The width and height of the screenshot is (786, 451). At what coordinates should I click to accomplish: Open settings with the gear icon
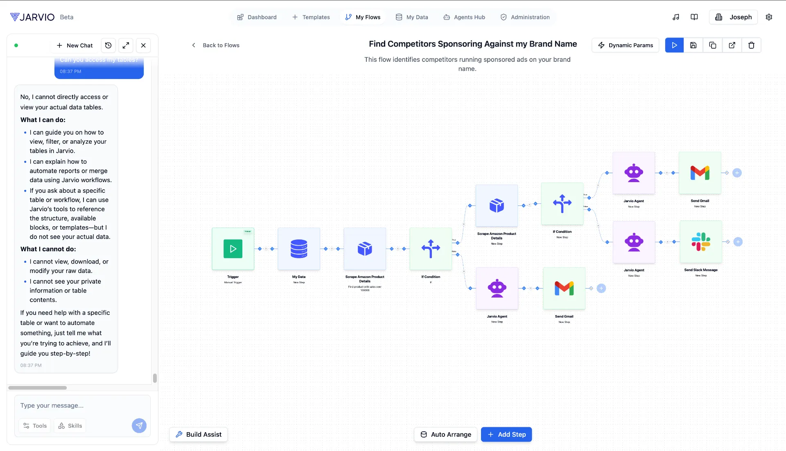coord(769,17)
